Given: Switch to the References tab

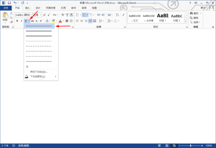Looking at the screenshot, I should (x=63, y=8).
